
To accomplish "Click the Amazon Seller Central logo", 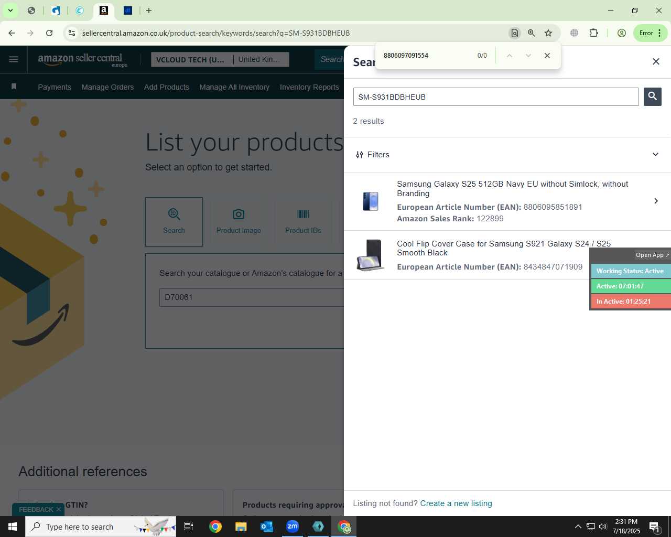I will point(82,60).
